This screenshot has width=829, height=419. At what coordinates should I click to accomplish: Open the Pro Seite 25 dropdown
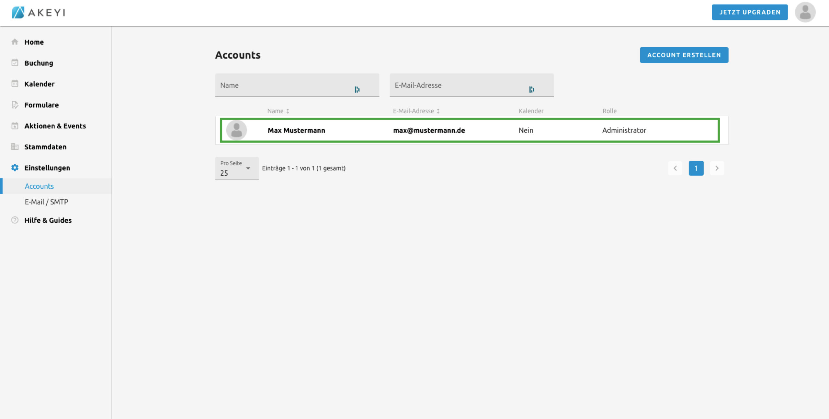[x=237, y=169]
